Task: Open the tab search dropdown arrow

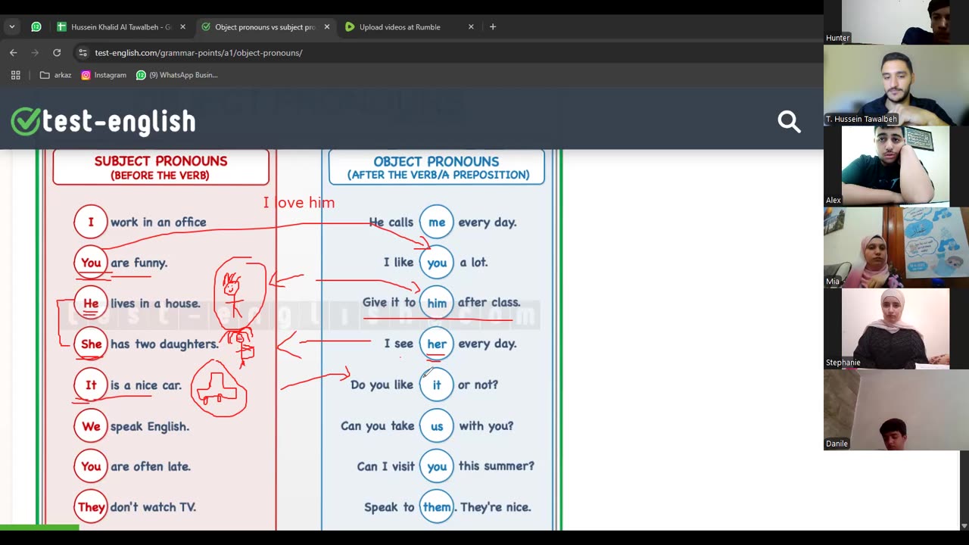Action: point(11,26)
